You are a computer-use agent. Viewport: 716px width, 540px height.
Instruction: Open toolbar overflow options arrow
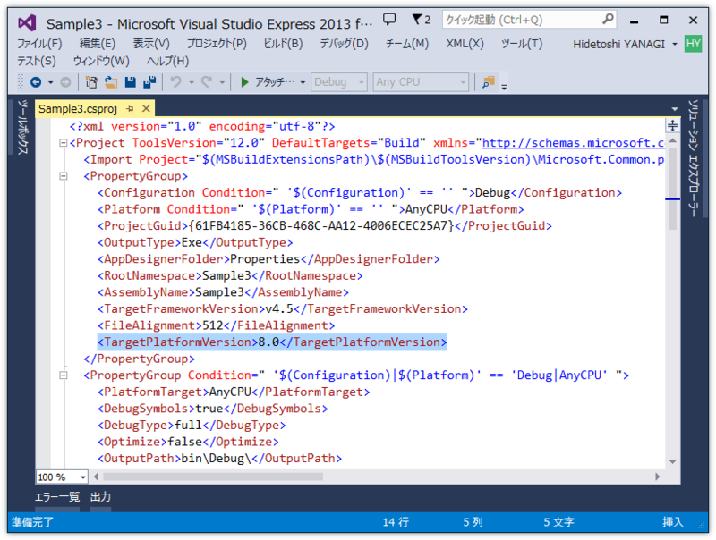coord(504,87)
